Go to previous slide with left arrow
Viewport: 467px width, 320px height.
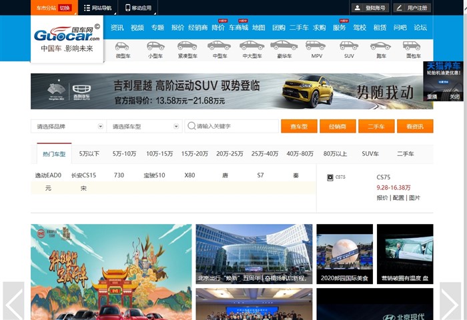pos(13,301)
